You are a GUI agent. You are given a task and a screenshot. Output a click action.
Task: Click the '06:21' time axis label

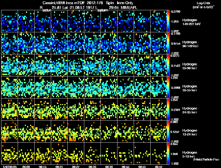(59, 167)
